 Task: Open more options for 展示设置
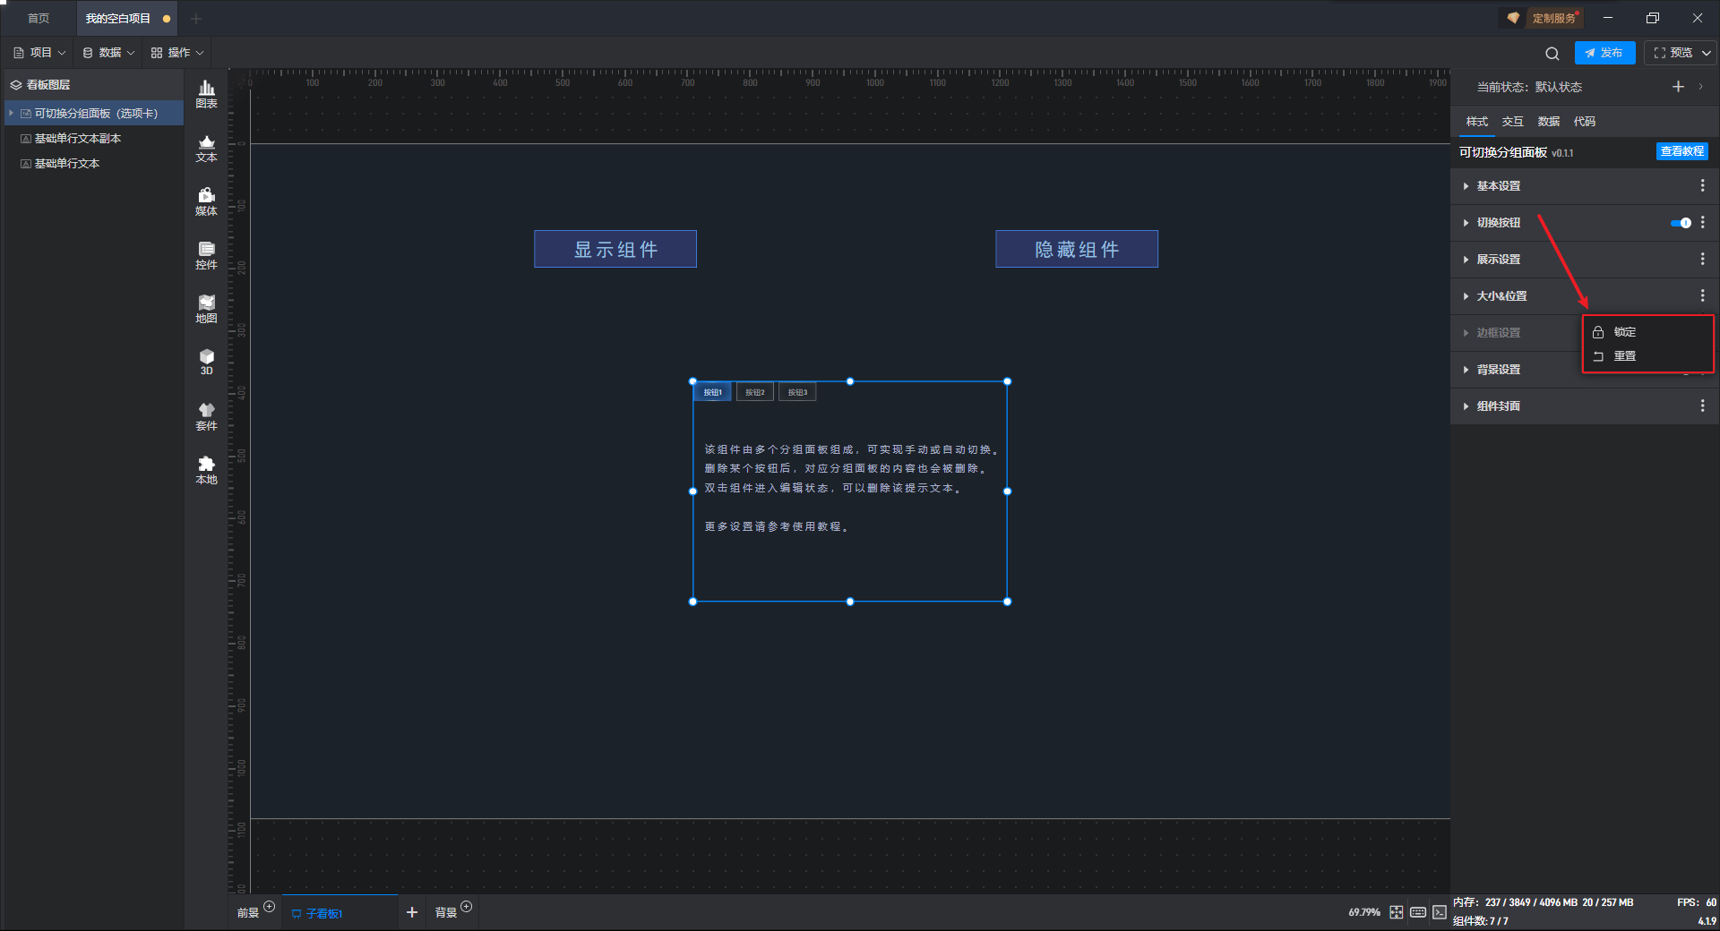point(1702,259)
